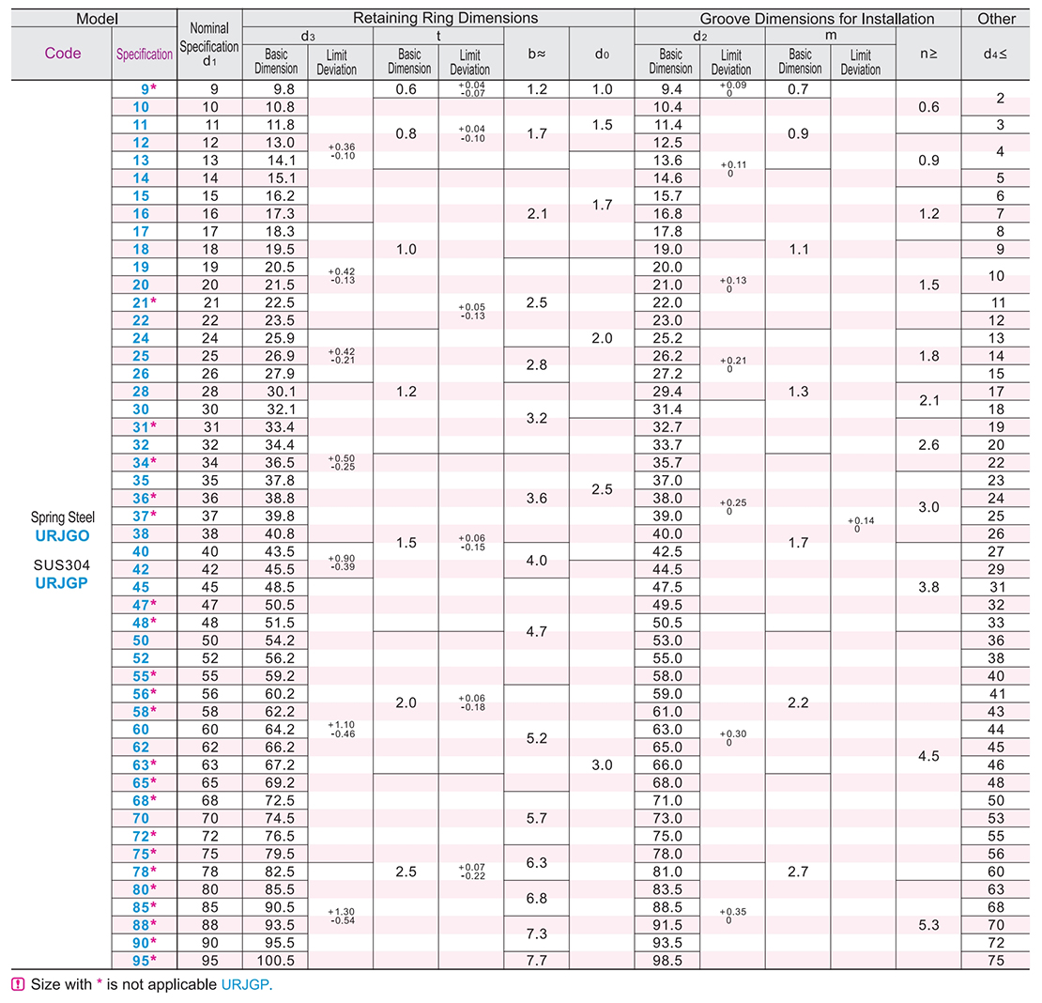Open the URJGP code under SUS304
Viewport: 1042px width, 1003px height.
coord(61,583)
